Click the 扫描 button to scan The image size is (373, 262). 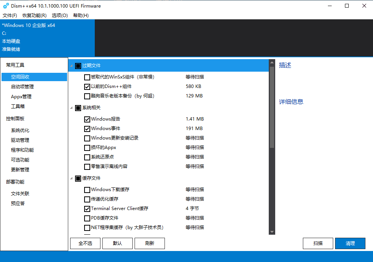(x=318, y=243)
